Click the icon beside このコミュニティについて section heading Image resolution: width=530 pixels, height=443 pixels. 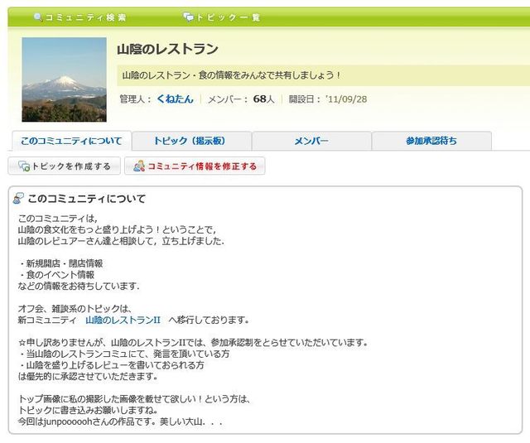click(18, 199)
